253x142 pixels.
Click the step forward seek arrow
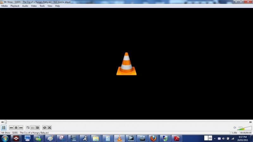250,122
